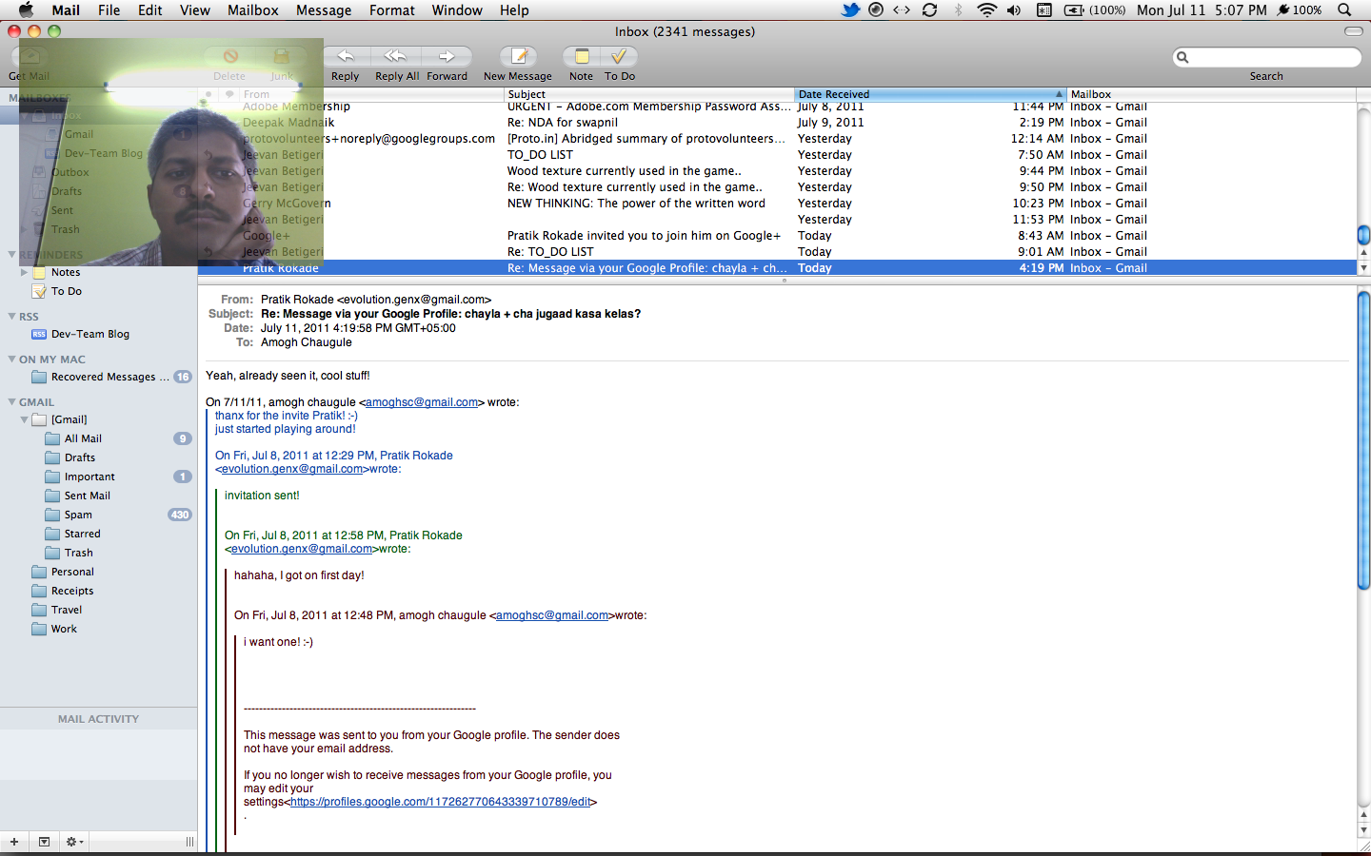Click the MAIL ACTIVITY header

click(x=98, y=719)
